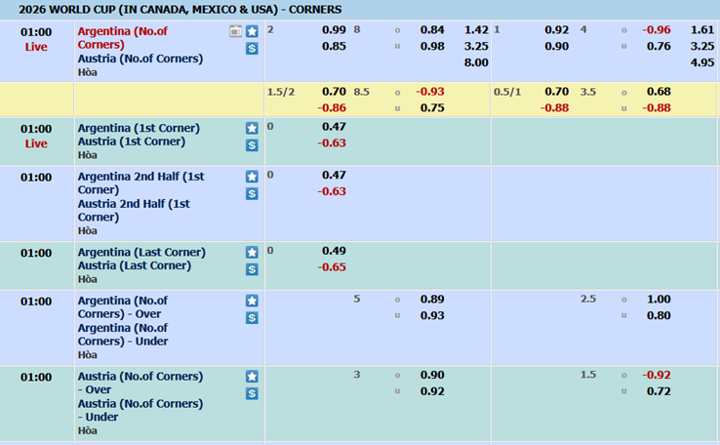The width and height of the screenshot is (720, 445).
Task: Add Argentina (Last Corner) row to favorites
Action: tap(252, 252)
